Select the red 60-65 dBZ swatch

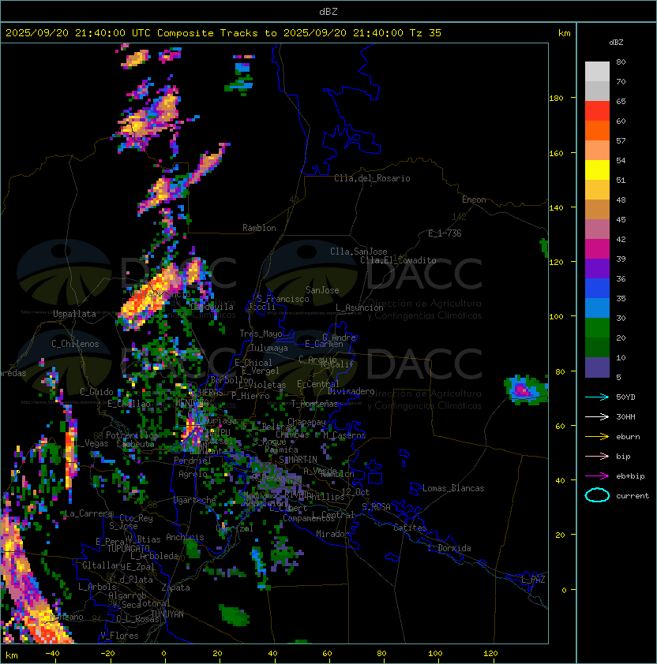pos(597,111)
